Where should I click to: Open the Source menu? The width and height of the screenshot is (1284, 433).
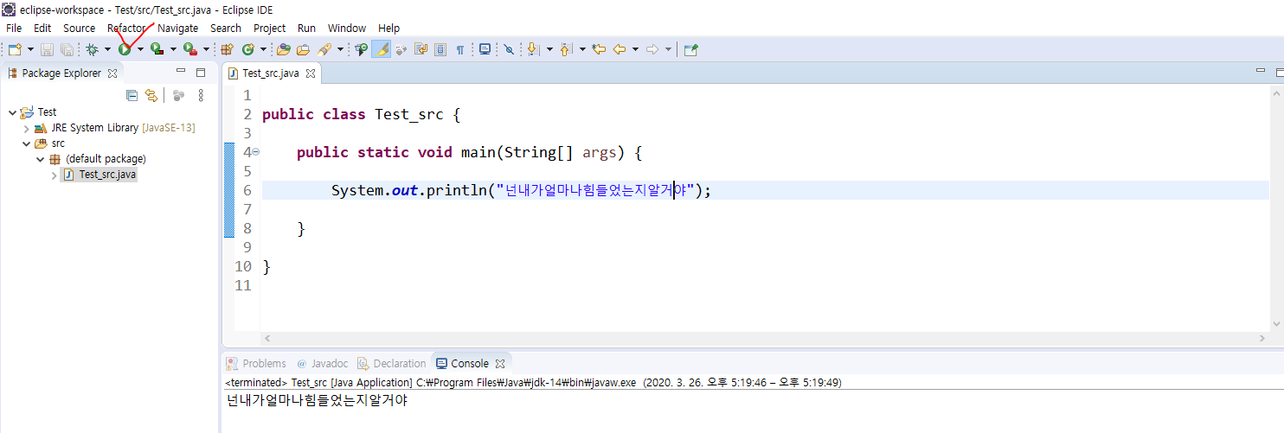tap(80, 28)
